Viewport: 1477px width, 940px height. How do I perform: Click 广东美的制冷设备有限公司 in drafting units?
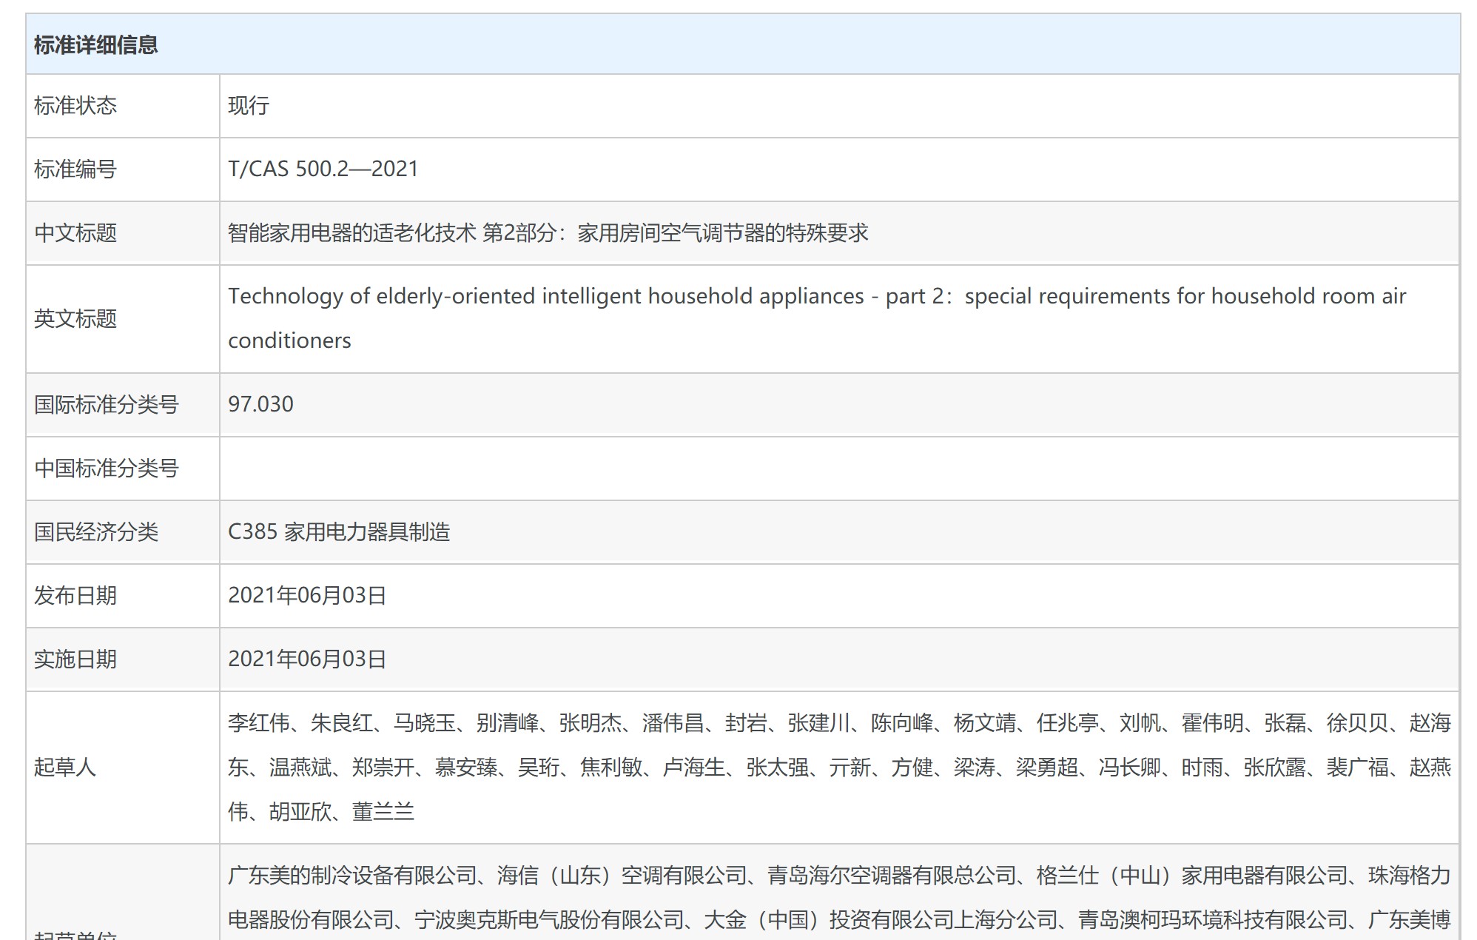(x=352, y=876)
